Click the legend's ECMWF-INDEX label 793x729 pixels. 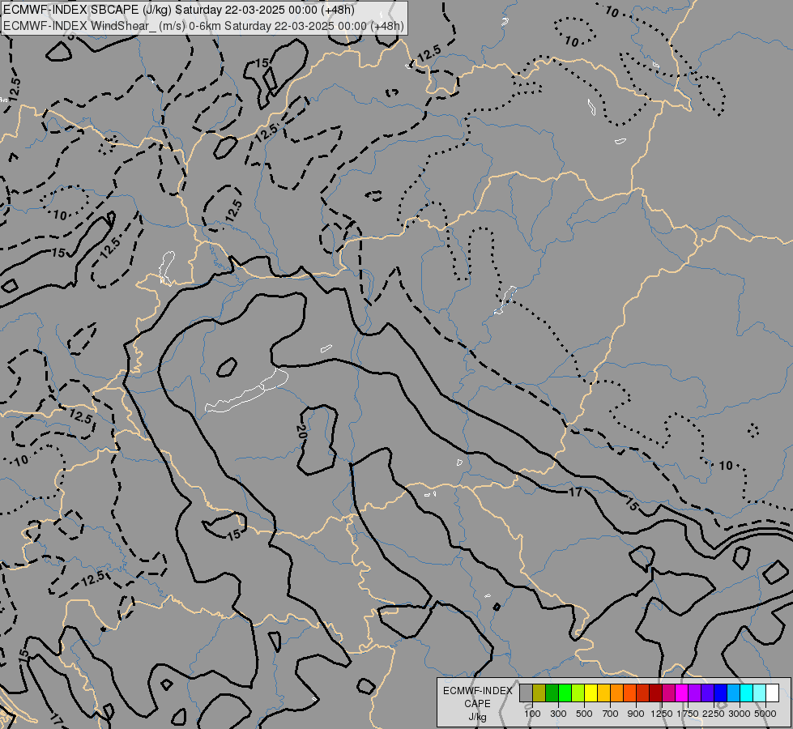(x=478, y=691)
